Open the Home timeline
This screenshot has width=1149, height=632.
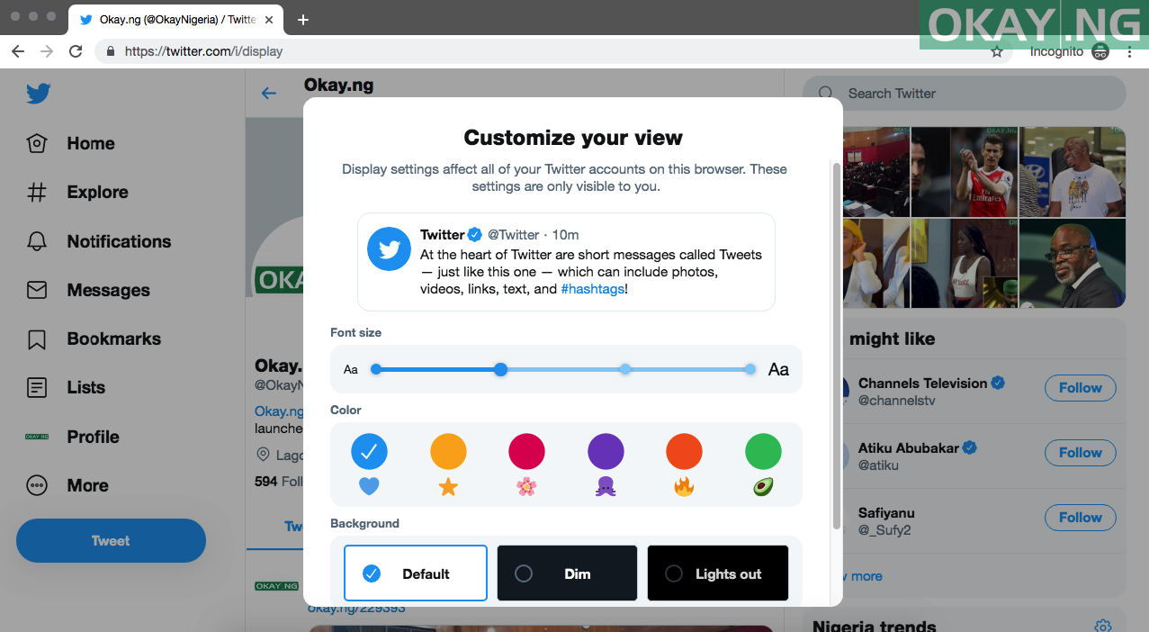click(x=90, y=143)
